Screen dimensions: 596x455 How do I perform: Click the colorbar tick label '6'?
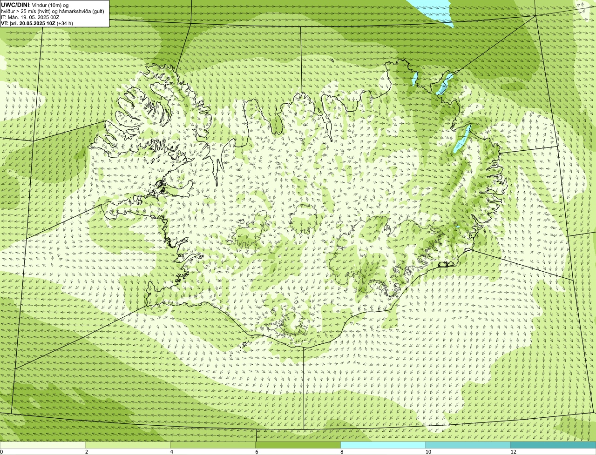coord(257,452)
